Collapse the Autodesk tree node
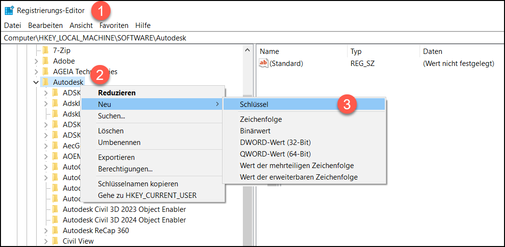Screen dimensions: 505x247 coord(36,82)
